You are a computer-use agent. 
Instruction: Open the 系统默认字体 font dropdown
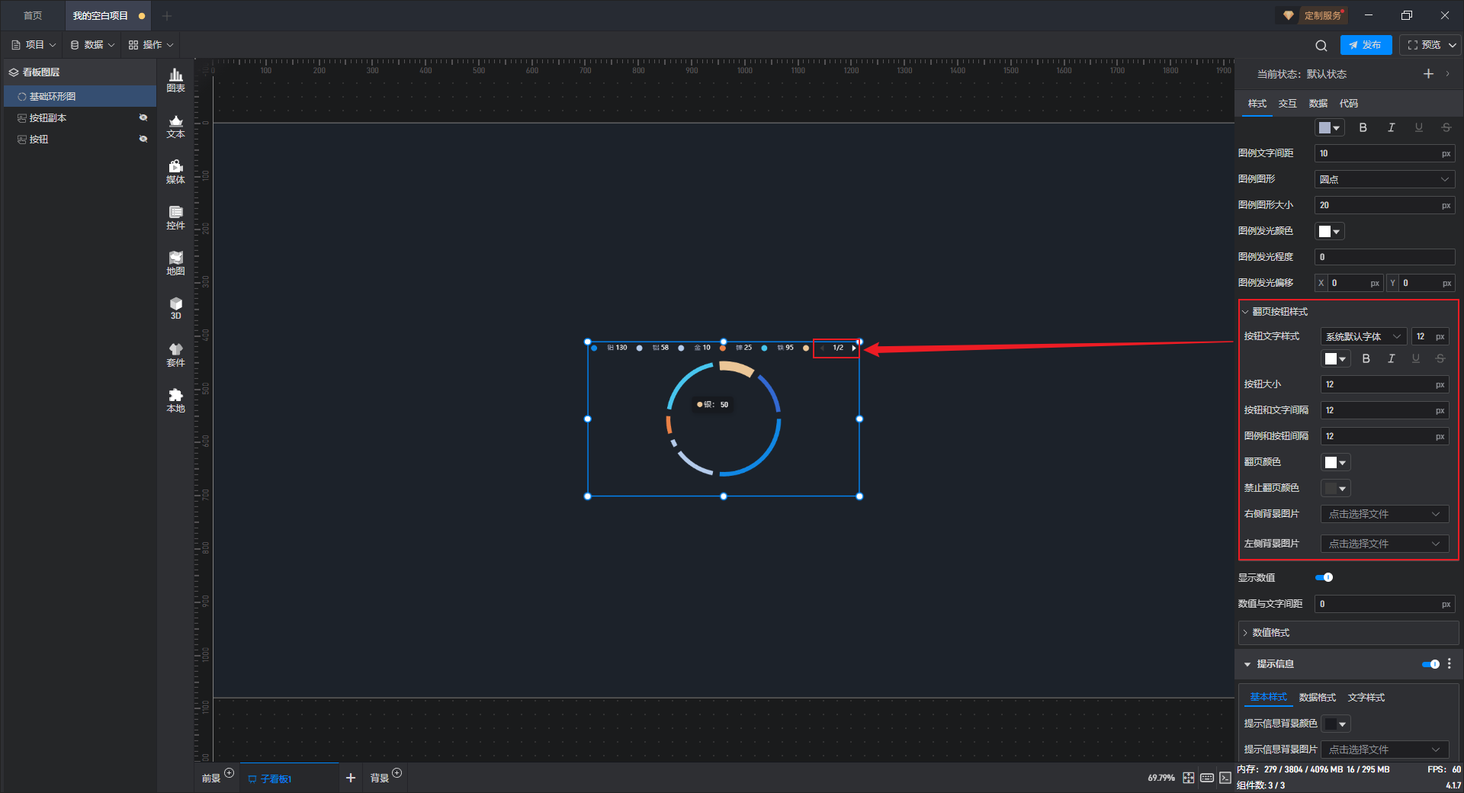pos(1363,336)
